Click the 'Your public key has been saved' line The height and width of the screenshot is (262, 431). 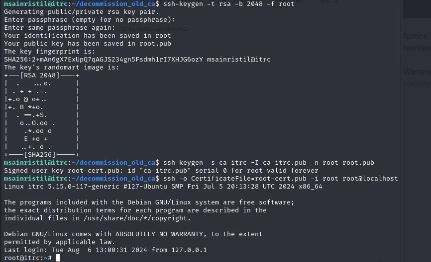coord(87,44)
